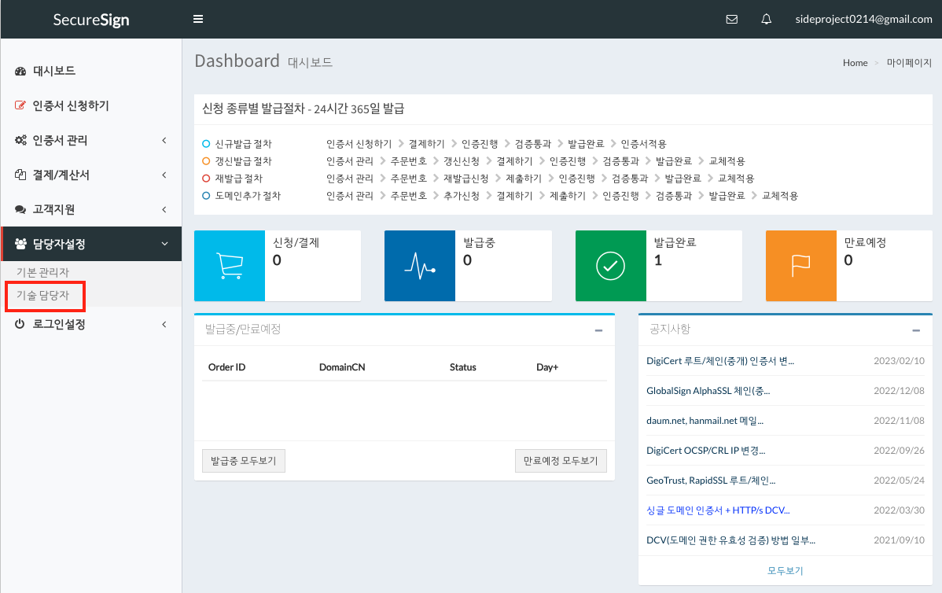Open the 싱글 도메인 인증서 + HTTP/s DCV notice

coord(718,510)
